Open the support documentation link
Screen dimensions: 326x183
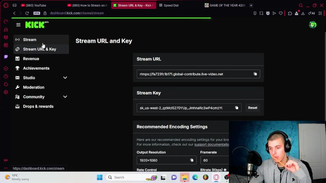211,144
